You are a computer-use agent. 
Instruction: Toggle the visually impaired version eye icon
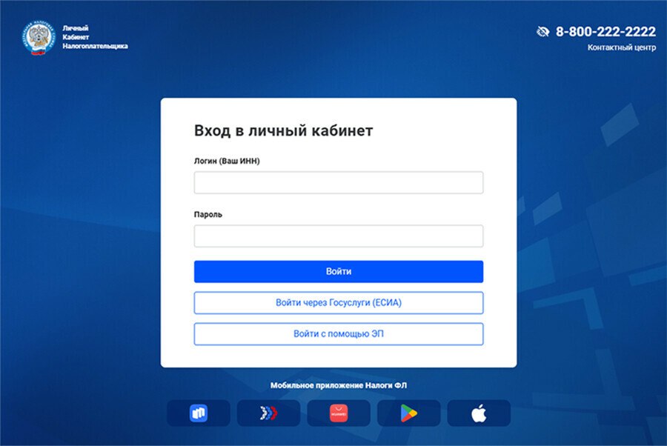pyautogui.click(x=542, y=32)
